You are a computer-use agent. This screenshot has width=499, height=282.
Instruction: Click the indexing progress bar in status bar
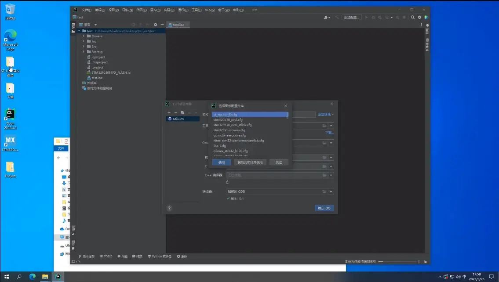click(x=397, y=262)
